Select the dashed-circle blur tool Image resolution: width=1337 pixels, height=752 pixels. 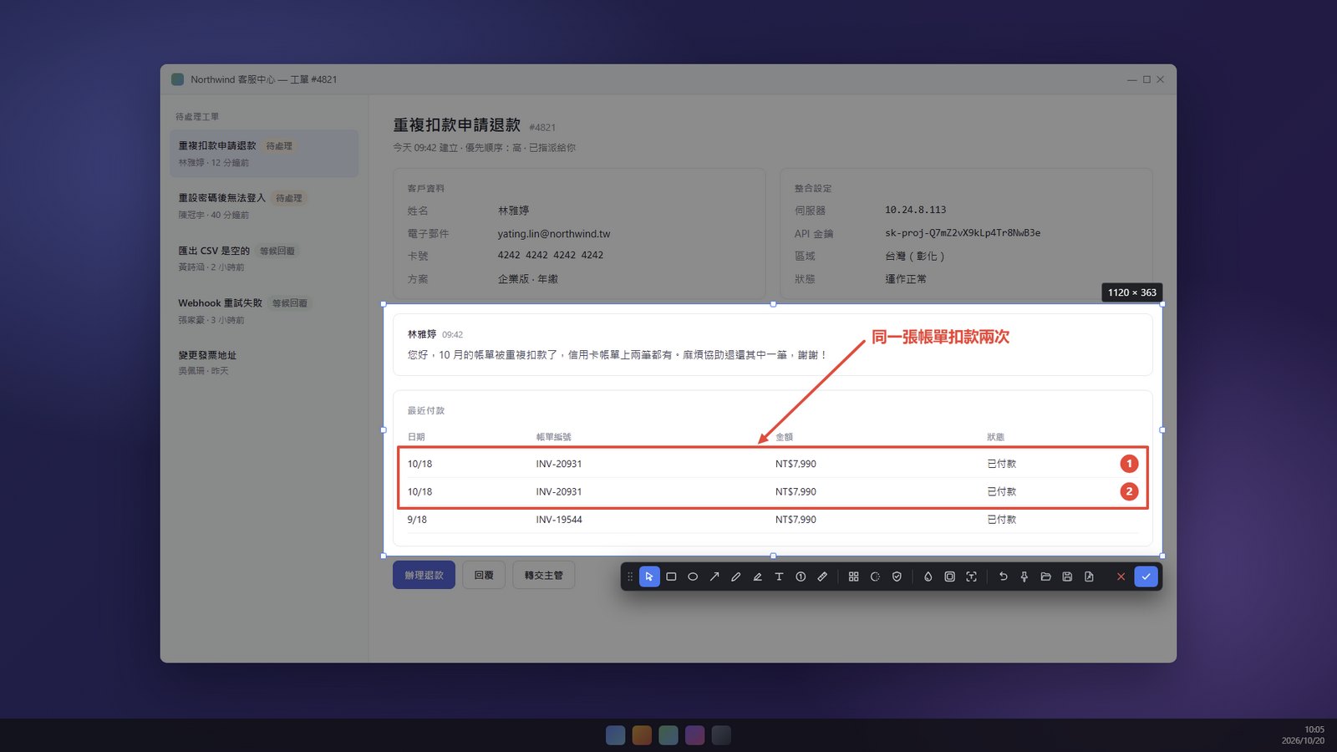(x=875, y=577)
